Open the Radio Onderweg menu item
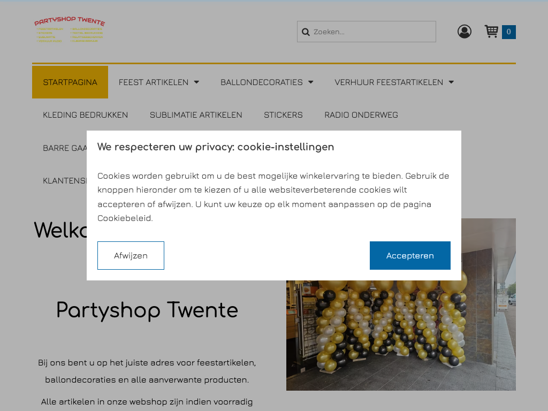 361,115
